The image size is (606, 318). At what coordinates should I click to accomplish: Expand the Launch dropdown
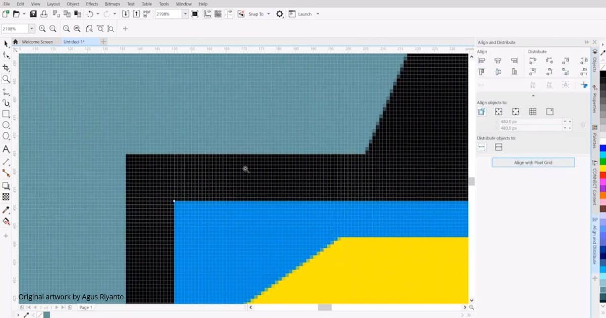[x=318, y=14]
